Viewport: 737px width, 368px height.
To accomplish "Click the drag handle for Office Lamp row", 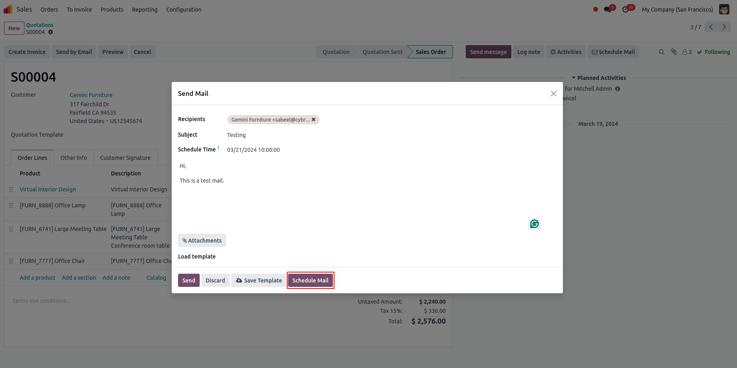I will coord(11,205).
